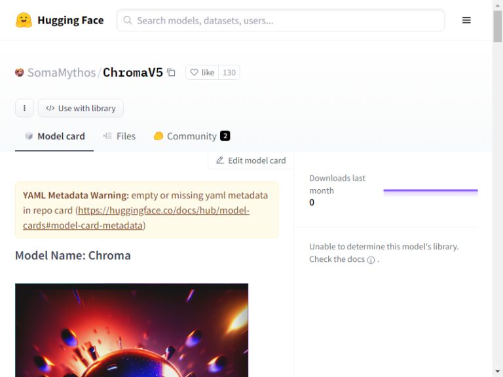This screenshot has height=377, width=503.
Task: Click the Edit model card button
Action: [x=251, y=160]
